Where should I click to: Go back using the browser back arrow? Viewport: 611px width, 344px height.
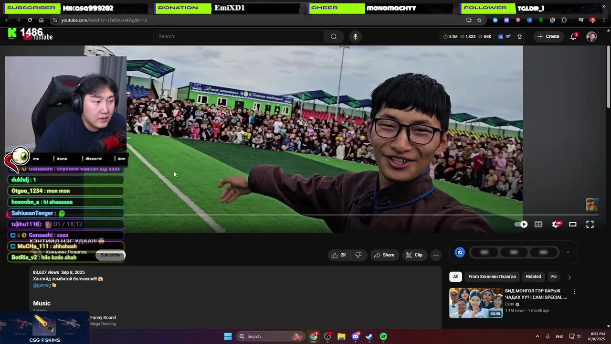[x=7, y=20]
